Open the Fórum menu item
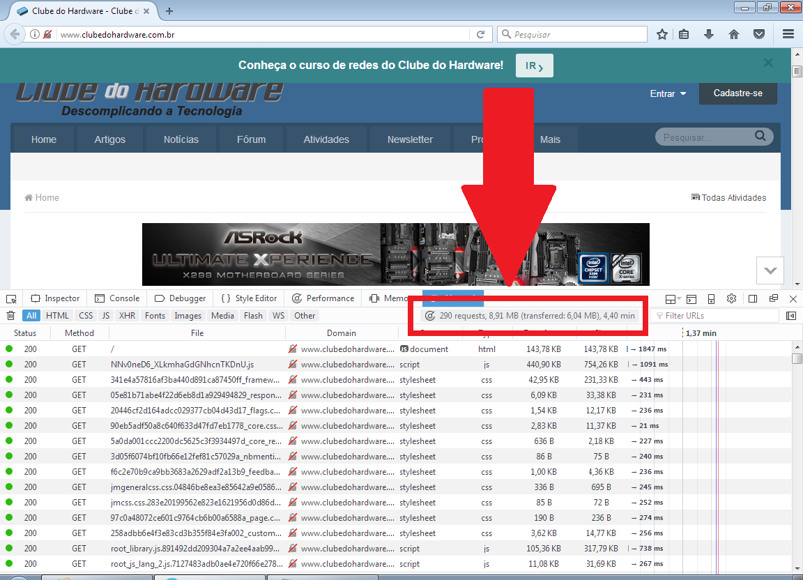The width and height of the screenshot is (803, 580). [251, 139]
